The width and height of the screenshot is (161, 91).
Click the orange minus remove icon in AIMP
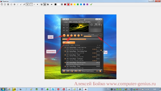point(68,71)
